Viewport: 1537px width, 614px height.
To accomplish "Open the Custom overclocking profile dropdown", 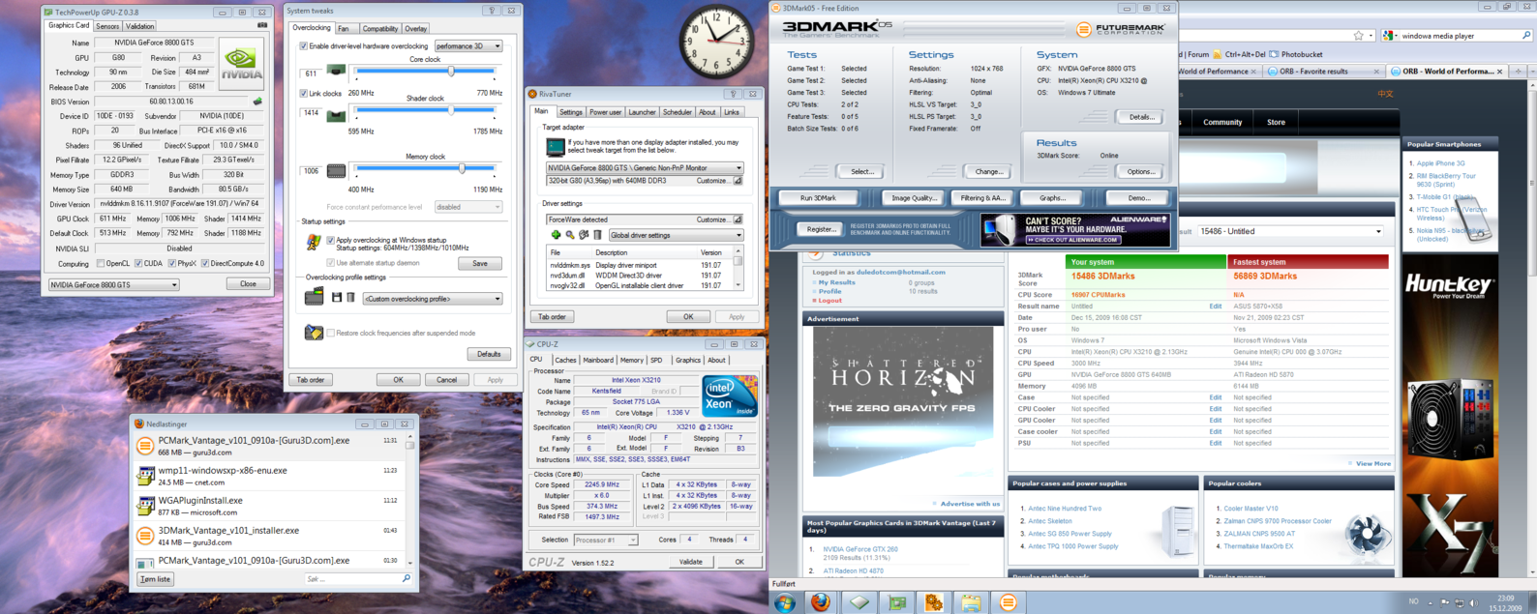I will click(433, 299).
